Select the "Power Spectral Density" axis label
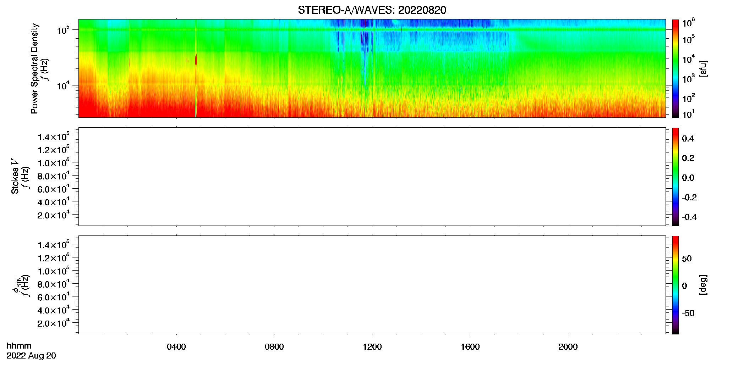Viewport: 744px width, 383px height. pyautogui.click(x=34, y=68)
